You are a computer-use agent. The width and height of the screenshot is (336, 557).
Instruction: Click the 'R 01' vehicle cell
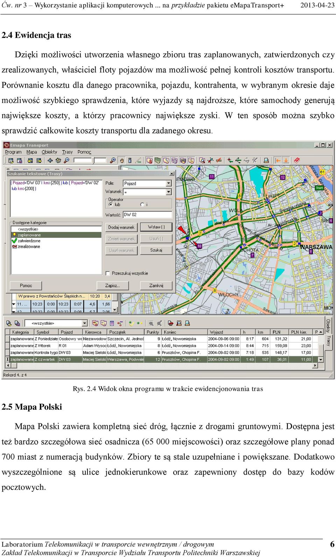click(x=70, y=346)
